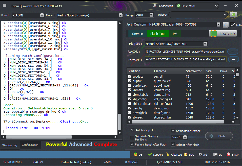Image resolution: width=242 pixels, height=166 pixels.
Task: Switch to the Service tab
Action: pos(137,34)
